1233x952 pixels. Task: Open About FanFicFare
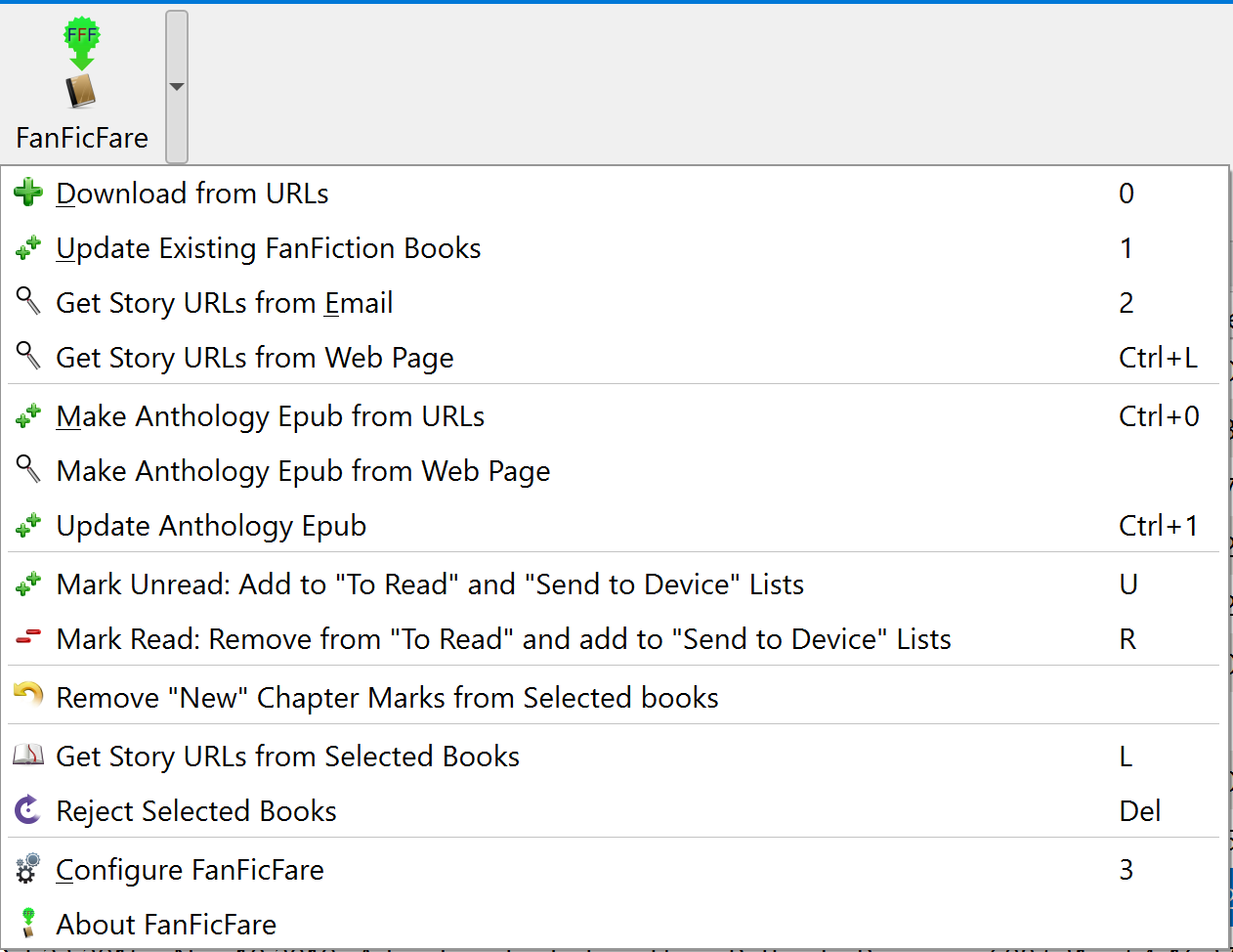pos(166,925)
